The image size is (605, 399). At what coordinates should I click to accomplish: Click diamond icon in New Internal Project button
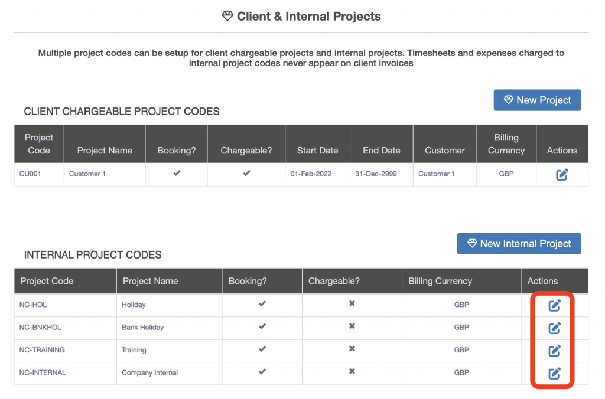472,244
